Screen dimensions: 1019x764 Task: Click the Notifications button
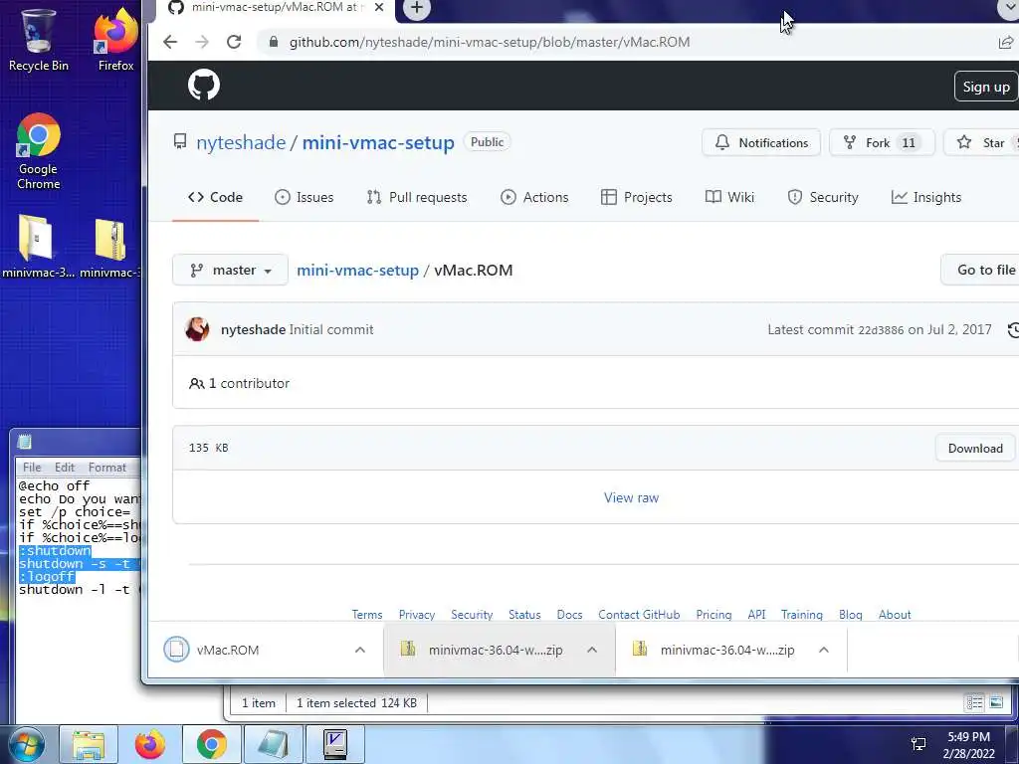coord(761,142)
